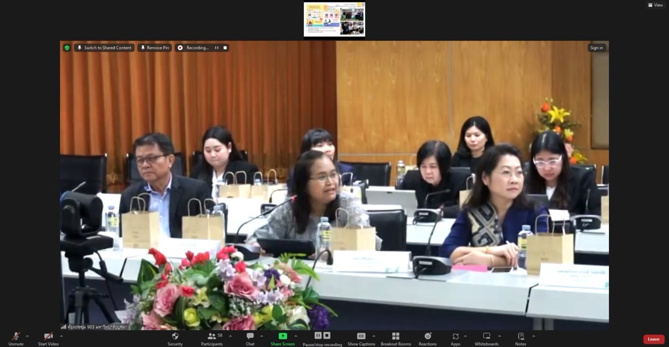Image resolution: width=669 pixels, height=347 pixels.
Task: Open the Security options
Action: (x=175, y=338)
